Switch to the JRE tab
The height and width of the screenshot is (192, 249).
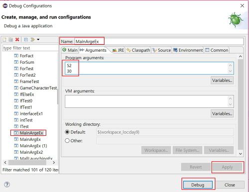click(x=118, y=50)
